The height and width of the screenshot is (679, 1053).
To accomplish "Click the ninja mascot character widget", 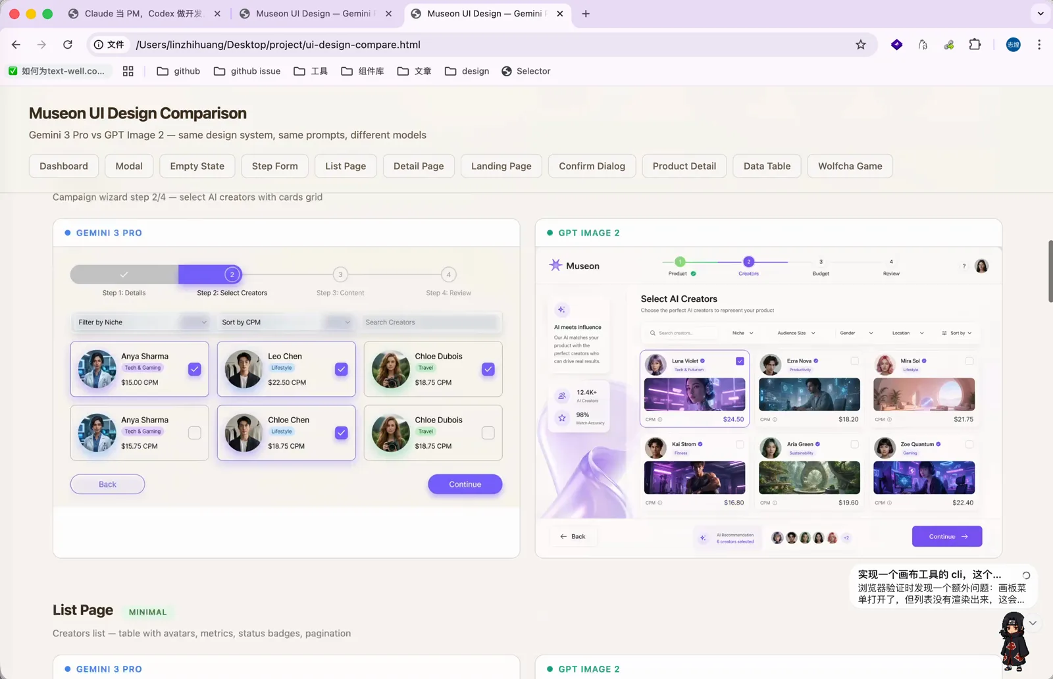I will pyautogui.click(x=1014, y=641).
